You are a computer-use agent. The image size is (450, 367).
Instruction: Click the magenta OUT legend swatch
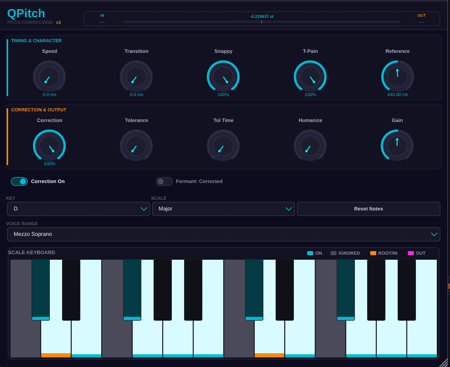(411, 253)
